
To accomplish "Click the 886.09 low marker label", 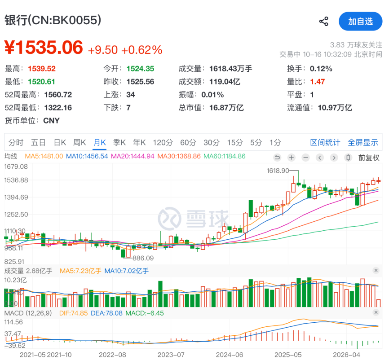I will coord(143,258).
